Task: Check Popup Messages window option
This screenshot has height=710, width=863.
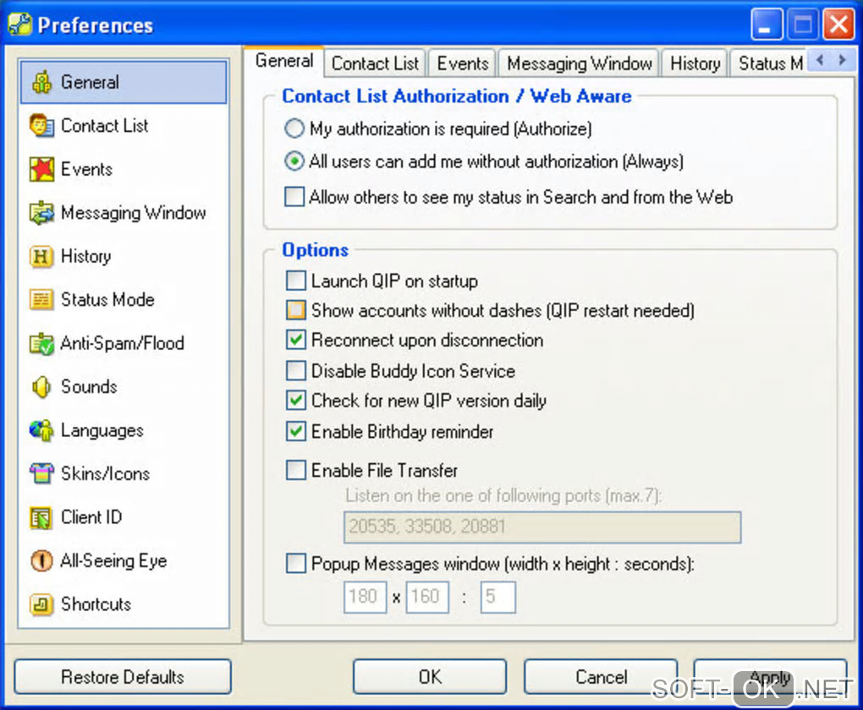Action: click(295, 564)
